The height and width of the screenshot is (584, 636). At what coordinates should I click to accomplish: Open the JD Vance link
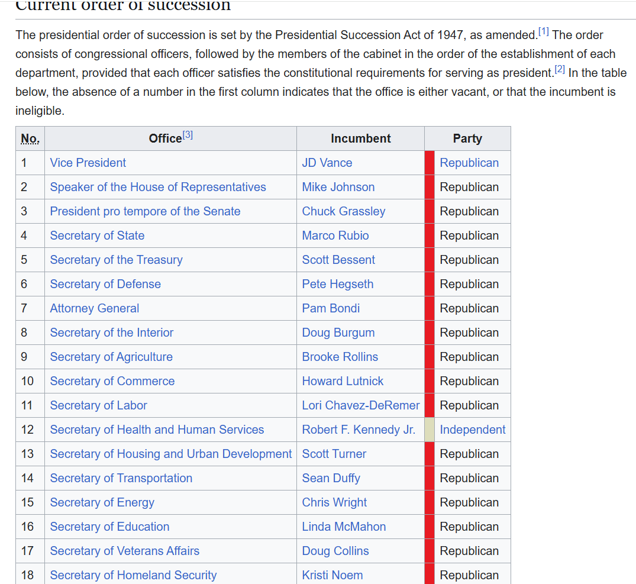click(327, 163)
